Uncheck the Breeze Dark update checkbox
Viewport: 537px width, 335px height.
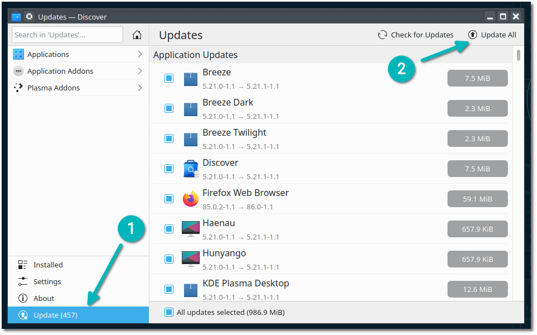tap(169, 108)
